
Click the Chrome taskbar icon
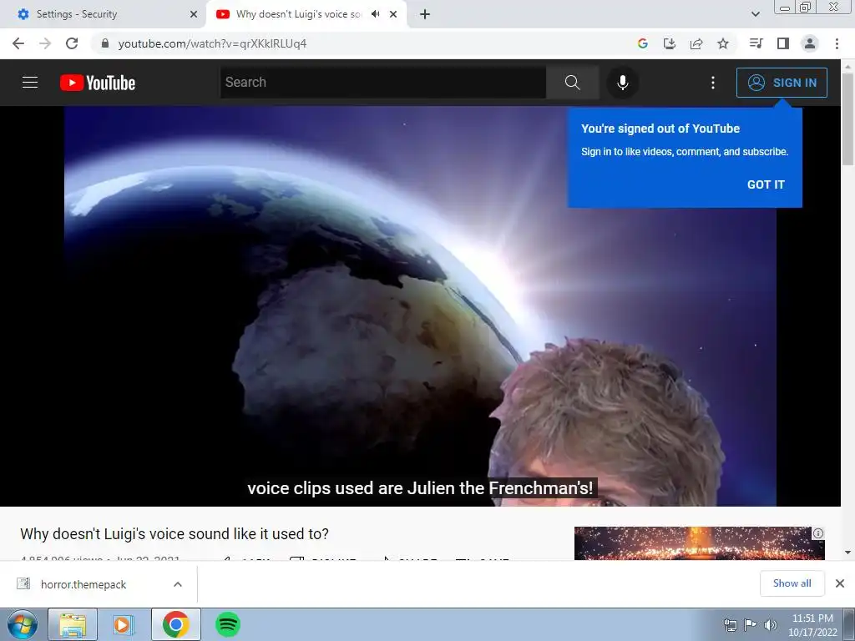(x=175, y=624)
